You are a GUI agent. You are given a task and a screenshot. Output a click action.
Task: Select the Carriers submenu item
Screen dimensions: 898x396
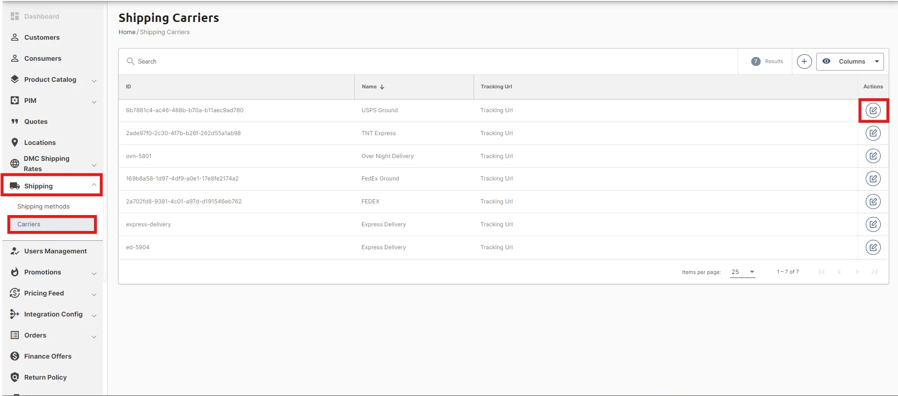pyautogui.click(x=52, y=224)
